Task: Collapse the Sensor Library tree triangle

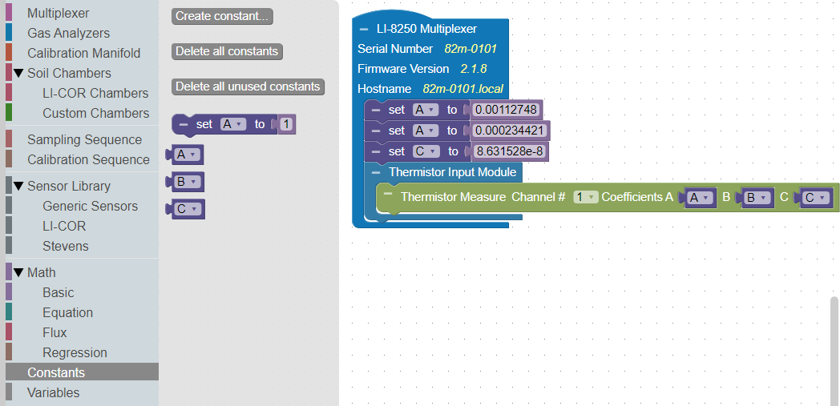Action: coord(19,186)
